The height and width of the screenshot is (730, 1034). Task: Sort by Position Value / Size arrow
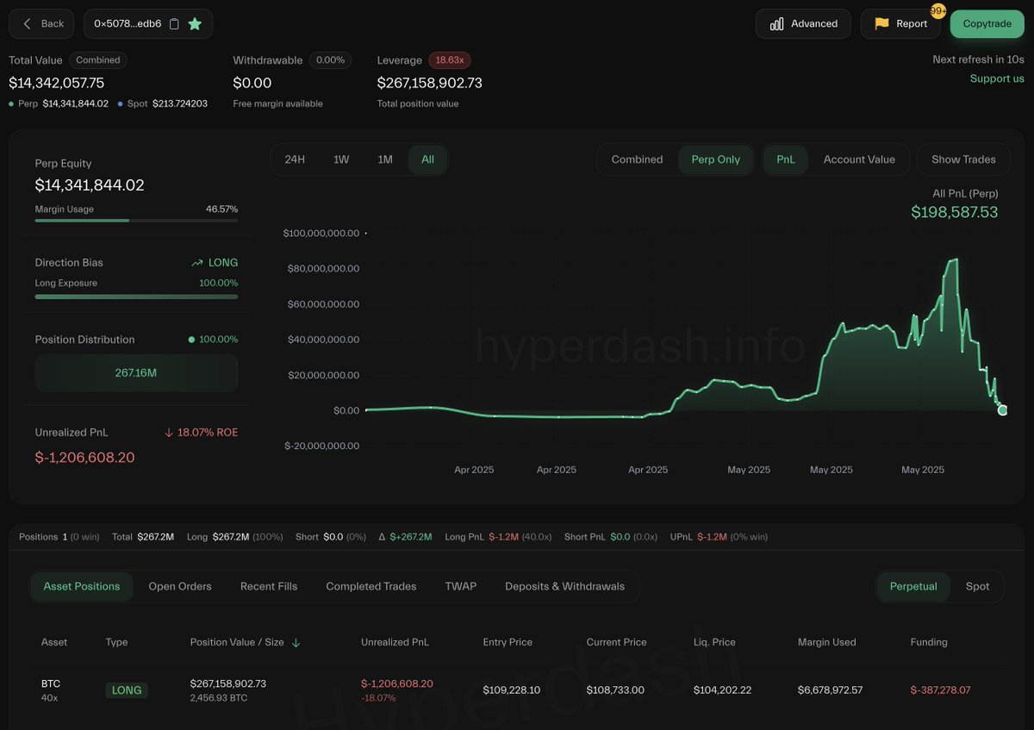point(296,643)
